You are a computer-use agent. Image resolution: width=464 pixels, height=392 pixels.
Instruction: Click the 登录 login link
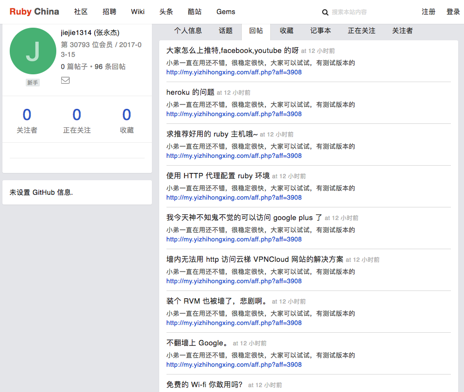pos(453,12)
